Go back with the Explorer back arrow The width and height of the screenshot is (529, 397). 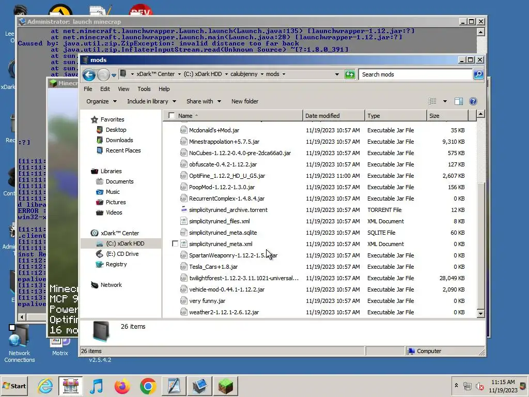tap(89, 74)
